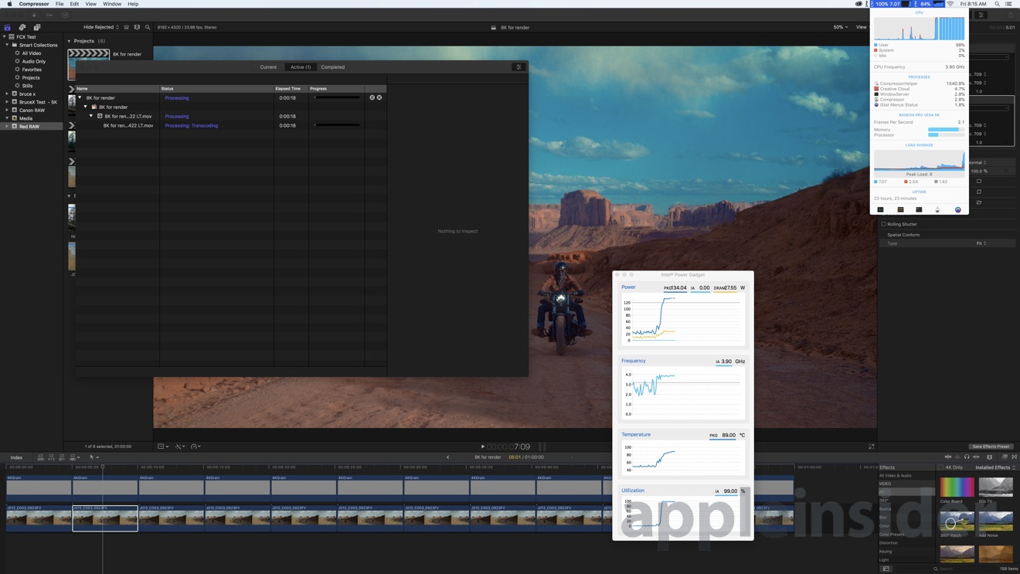Open the Wi-Fi menu bar icon
Screen dimensions: 1020x574
coord(950,4)
